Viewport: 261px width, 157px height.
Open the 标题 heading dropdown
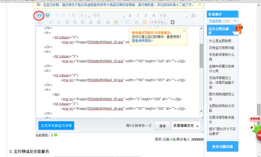(174, 16)
